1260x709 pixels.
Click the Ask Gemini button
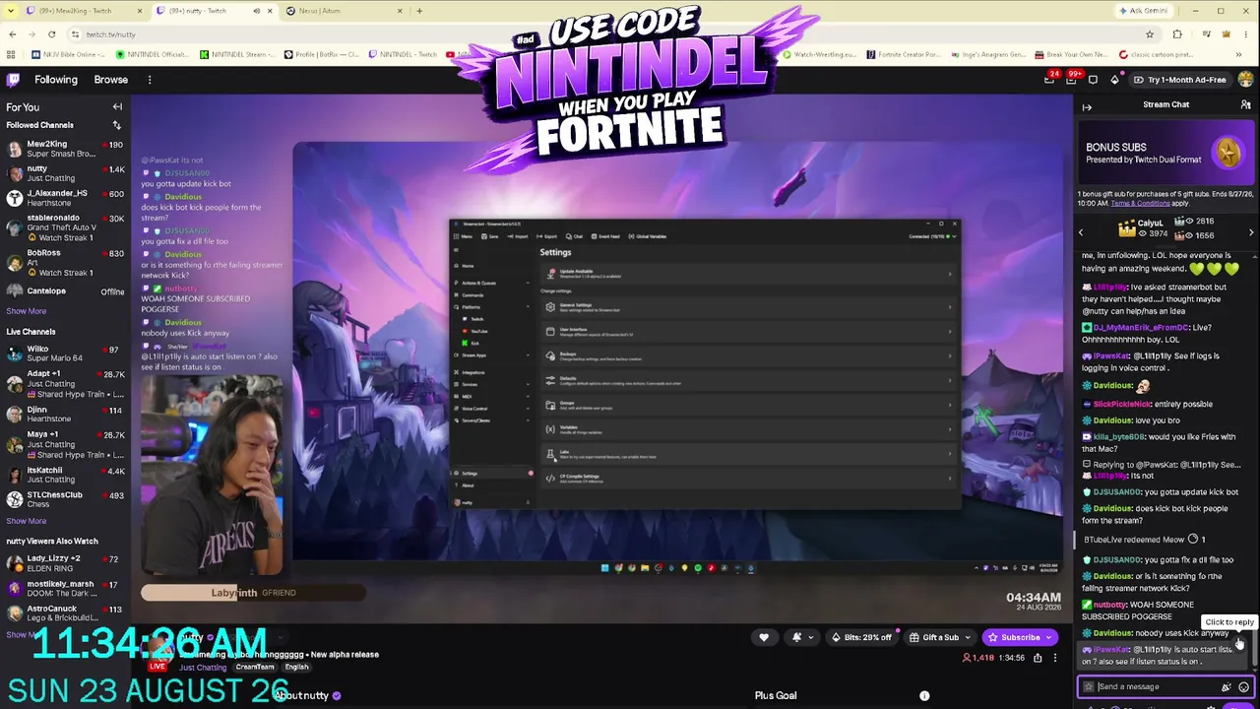tap(1144, 11)
